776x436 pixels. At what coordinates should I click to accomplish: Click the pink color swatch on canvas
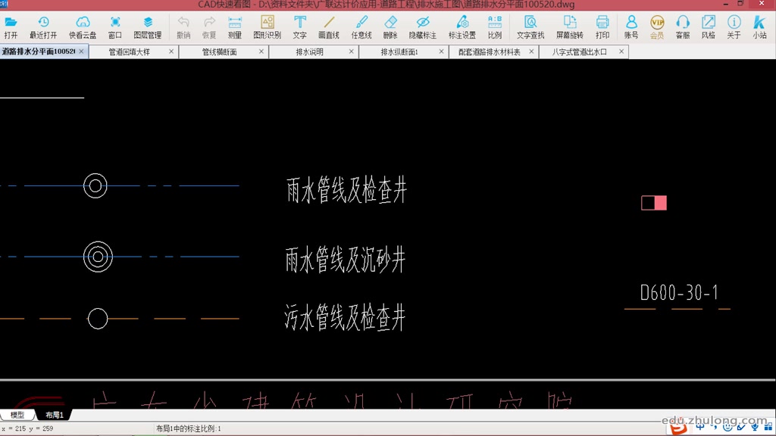click(x=653, y=202)
